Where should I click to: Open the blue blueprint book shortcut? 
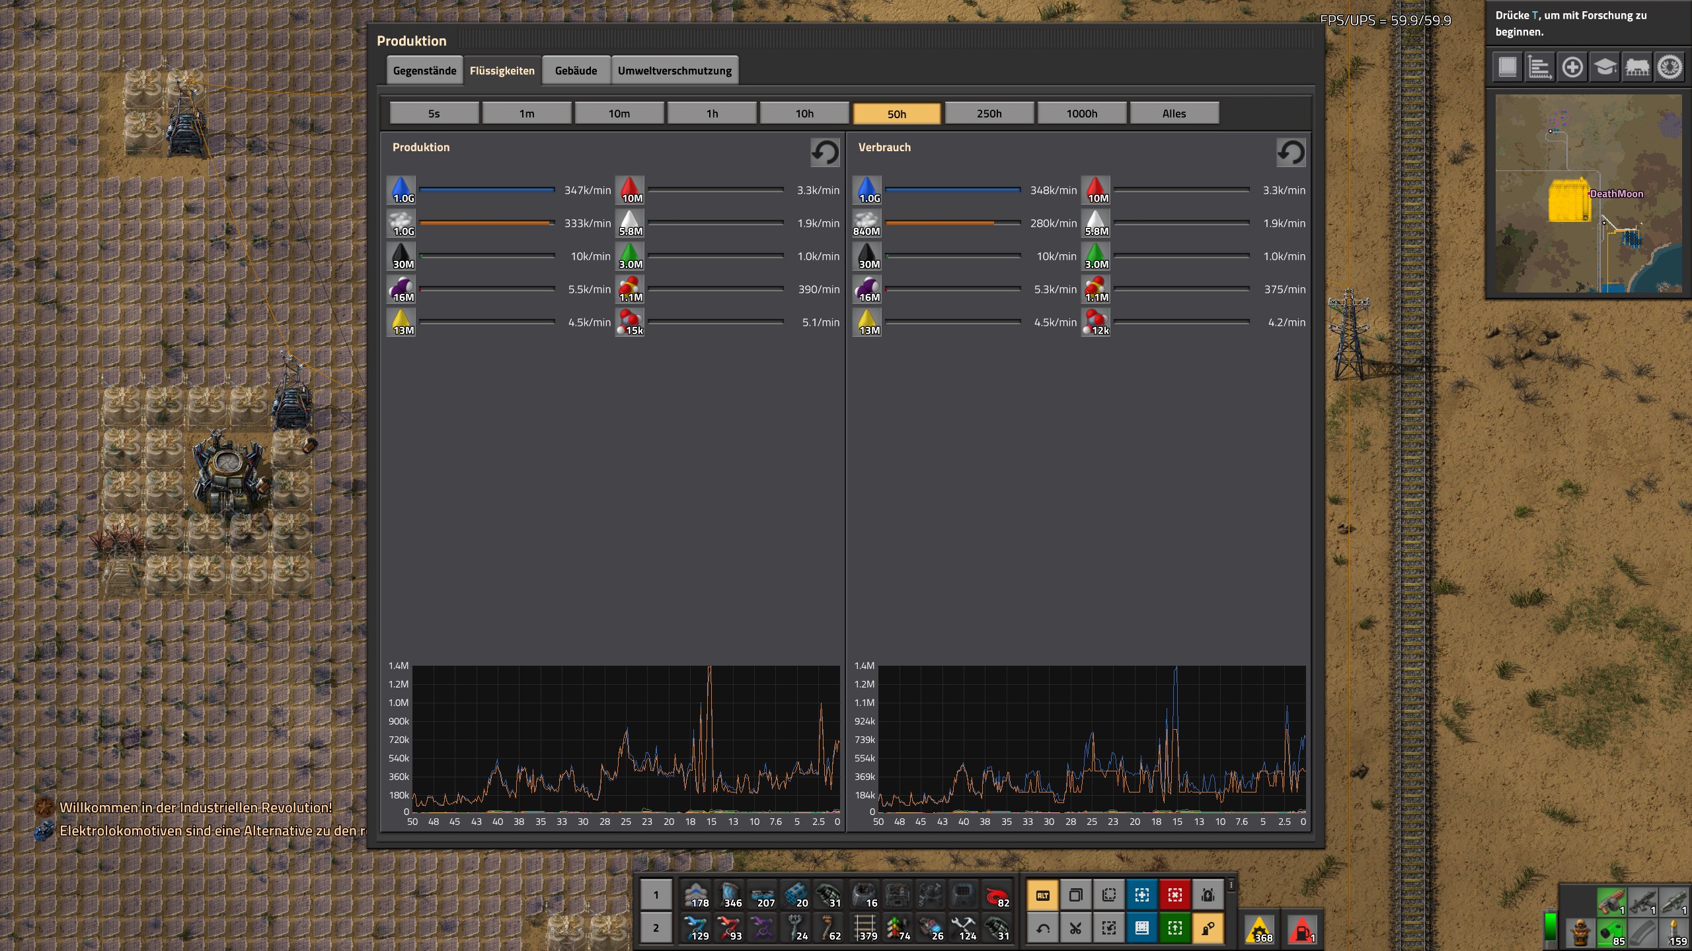pyautogui.click(x=1142, y=928)
